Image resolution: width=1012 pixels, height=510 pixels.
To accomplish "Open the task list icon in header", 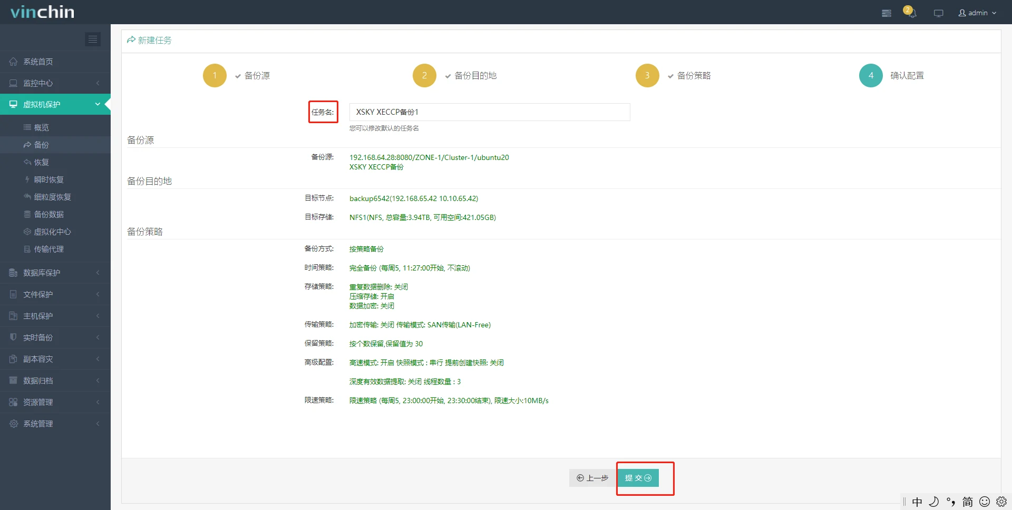I will (887, 13).
